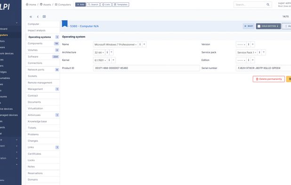Open the Knowledge base tab
The height and width of the screenshot is (185, 291).
click(x=43, y=121)
